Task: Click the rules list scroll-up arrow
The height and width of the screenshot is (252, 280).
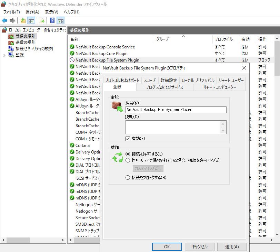Action: (x=277, y=38)
